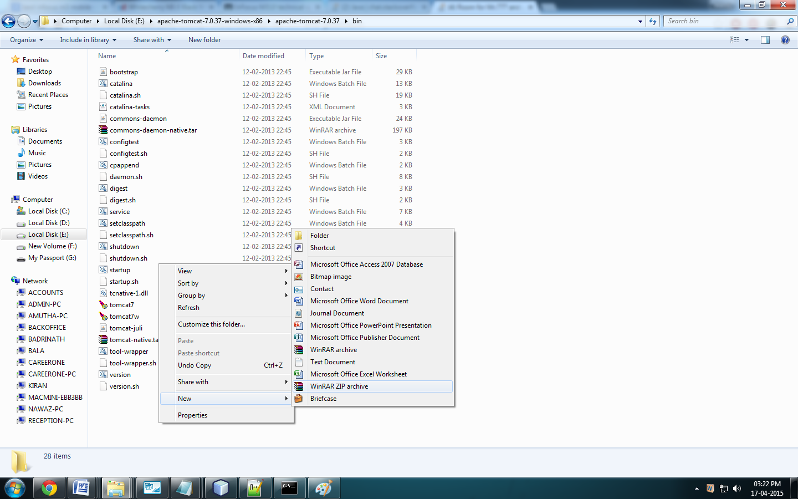Open the recent pages dropdown arrow
This screenshot has width=798, height=499.
pos(35,22)
